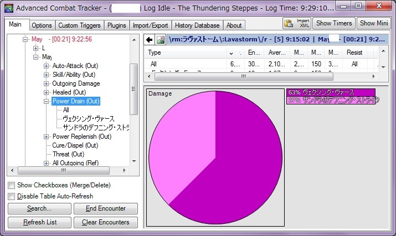
Task: Click the Type column header
Action: tap(185, 53)
